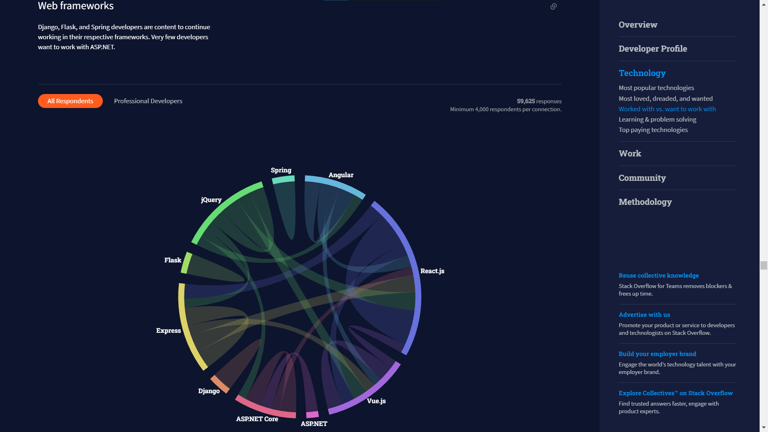Select the All Respondents toggle
This screenshot has width=768, height=432.
(x=70, y=101)
